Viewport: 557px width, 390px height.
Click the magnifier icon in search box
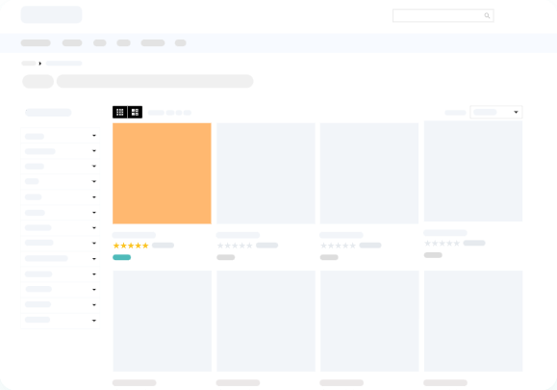pyautogui.click(x=487, y=15)
